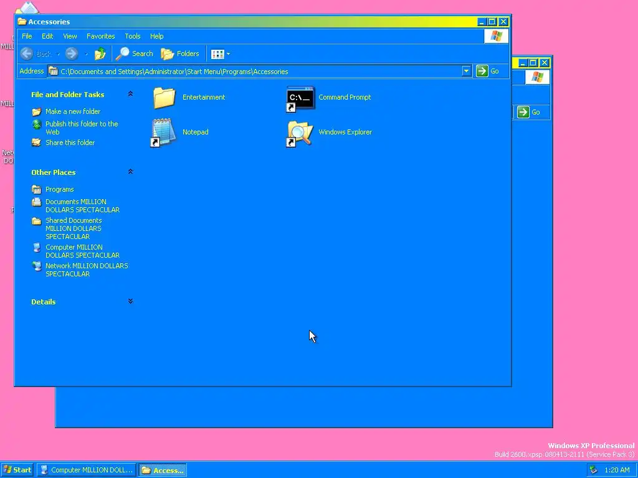Viewport: 638px width, 478px height.
Task: Select the Windows Explorer shortcut icon
Action: pyautogui.click(x=300, y=133)
